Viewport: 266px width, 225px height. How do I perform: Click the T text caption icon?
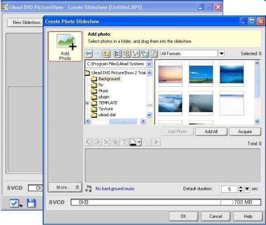[124, 142]
